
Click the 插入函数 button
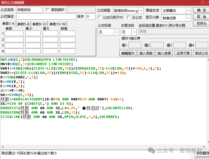tap(146, 53)
